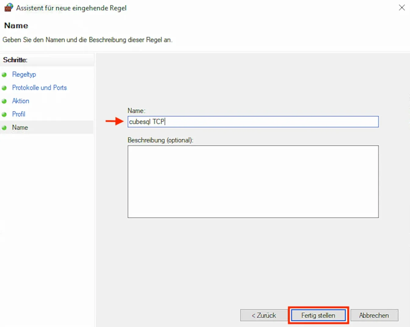Go back with the Zurück button
410x327 pixels.
(264, 315)
